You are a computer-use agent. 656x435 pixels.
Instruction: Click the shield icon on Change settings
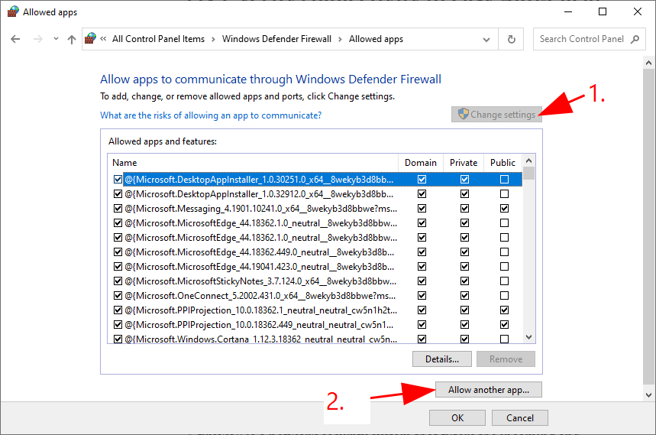tap(463, 115)
